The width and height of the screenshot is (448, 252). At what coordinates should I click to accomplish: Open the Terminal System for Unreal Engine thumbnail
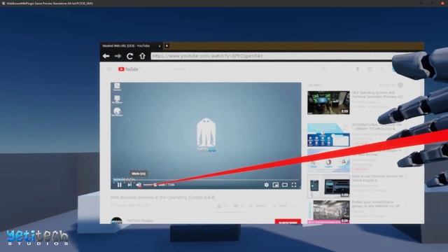click(328, 186)
